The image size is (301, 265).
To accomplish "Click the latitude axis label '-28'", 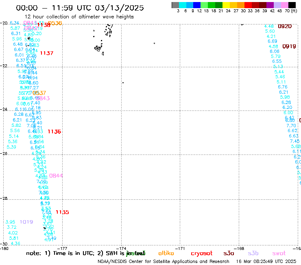I will coord(3,198).
